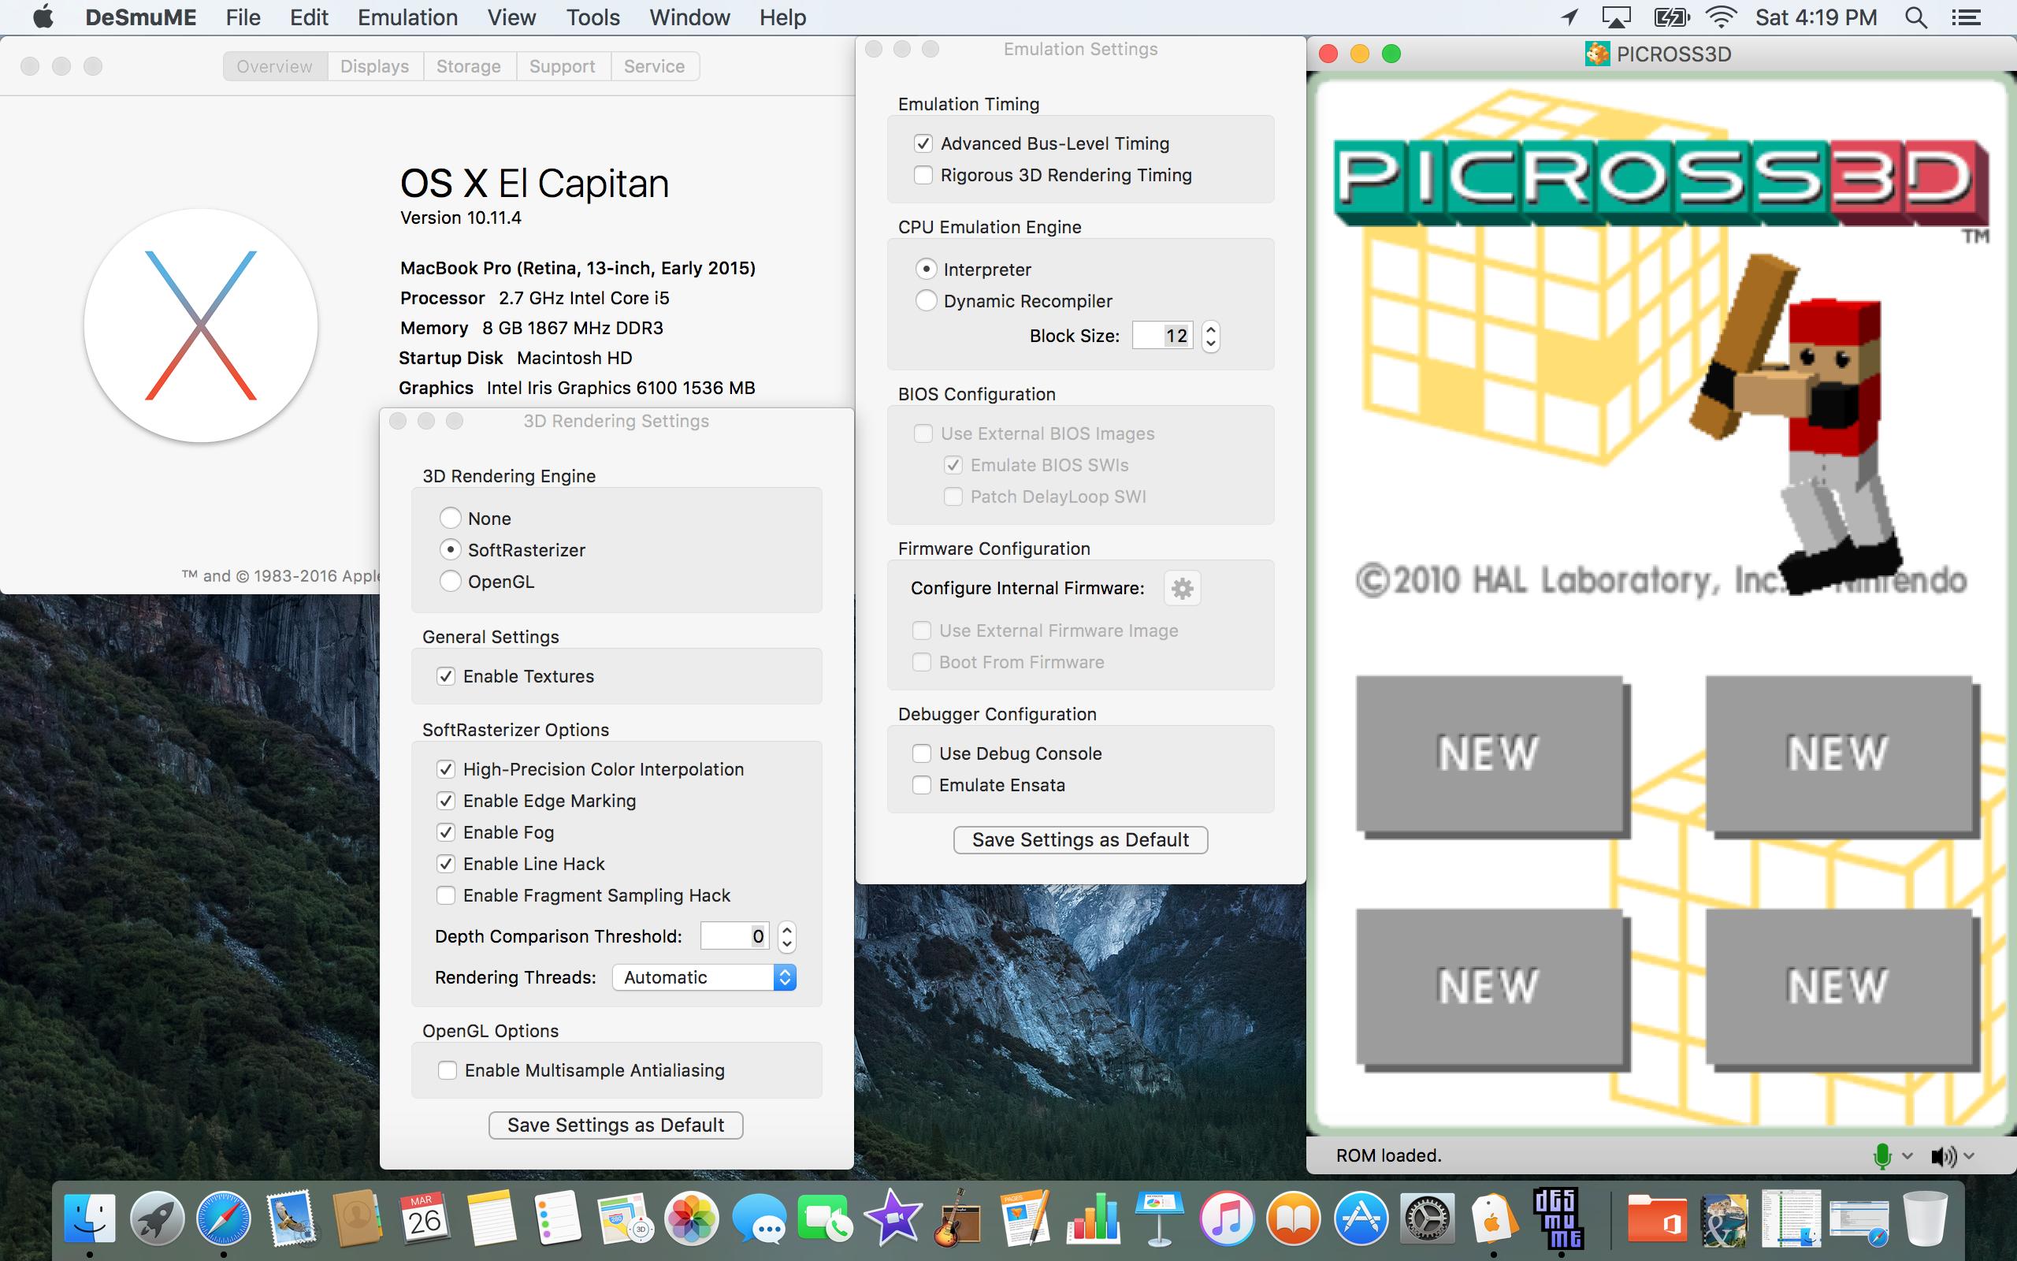Adjust Block Size stepper value

coord(1211,337)
